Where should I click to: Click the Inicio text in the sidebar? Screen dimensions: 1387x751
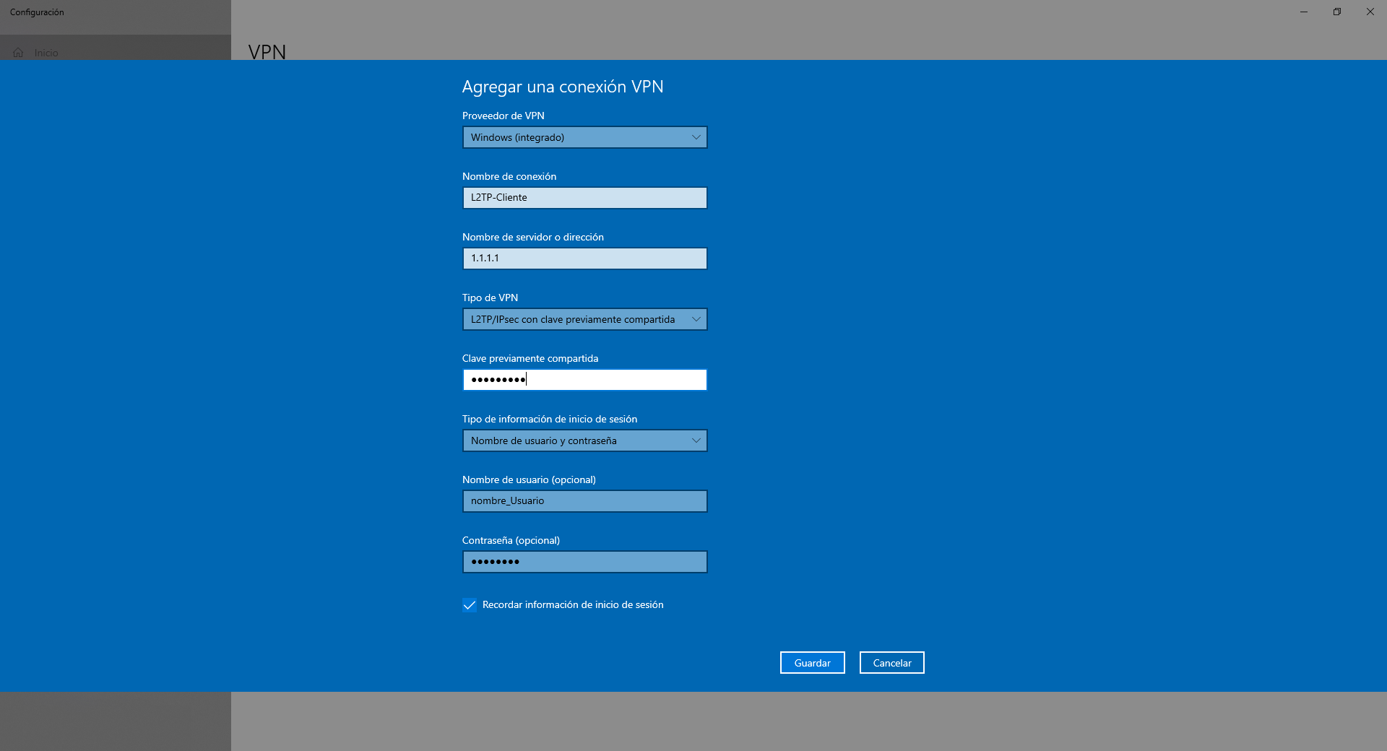[x=46, y=53]
